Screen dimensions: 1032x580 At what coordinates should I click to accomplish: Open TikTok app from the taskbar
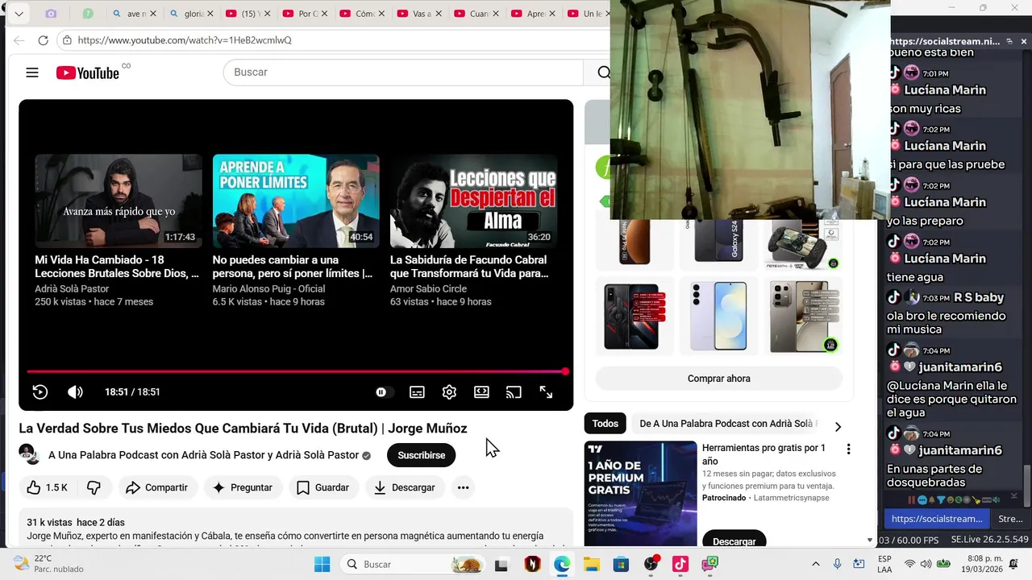(x=680, y=564)
